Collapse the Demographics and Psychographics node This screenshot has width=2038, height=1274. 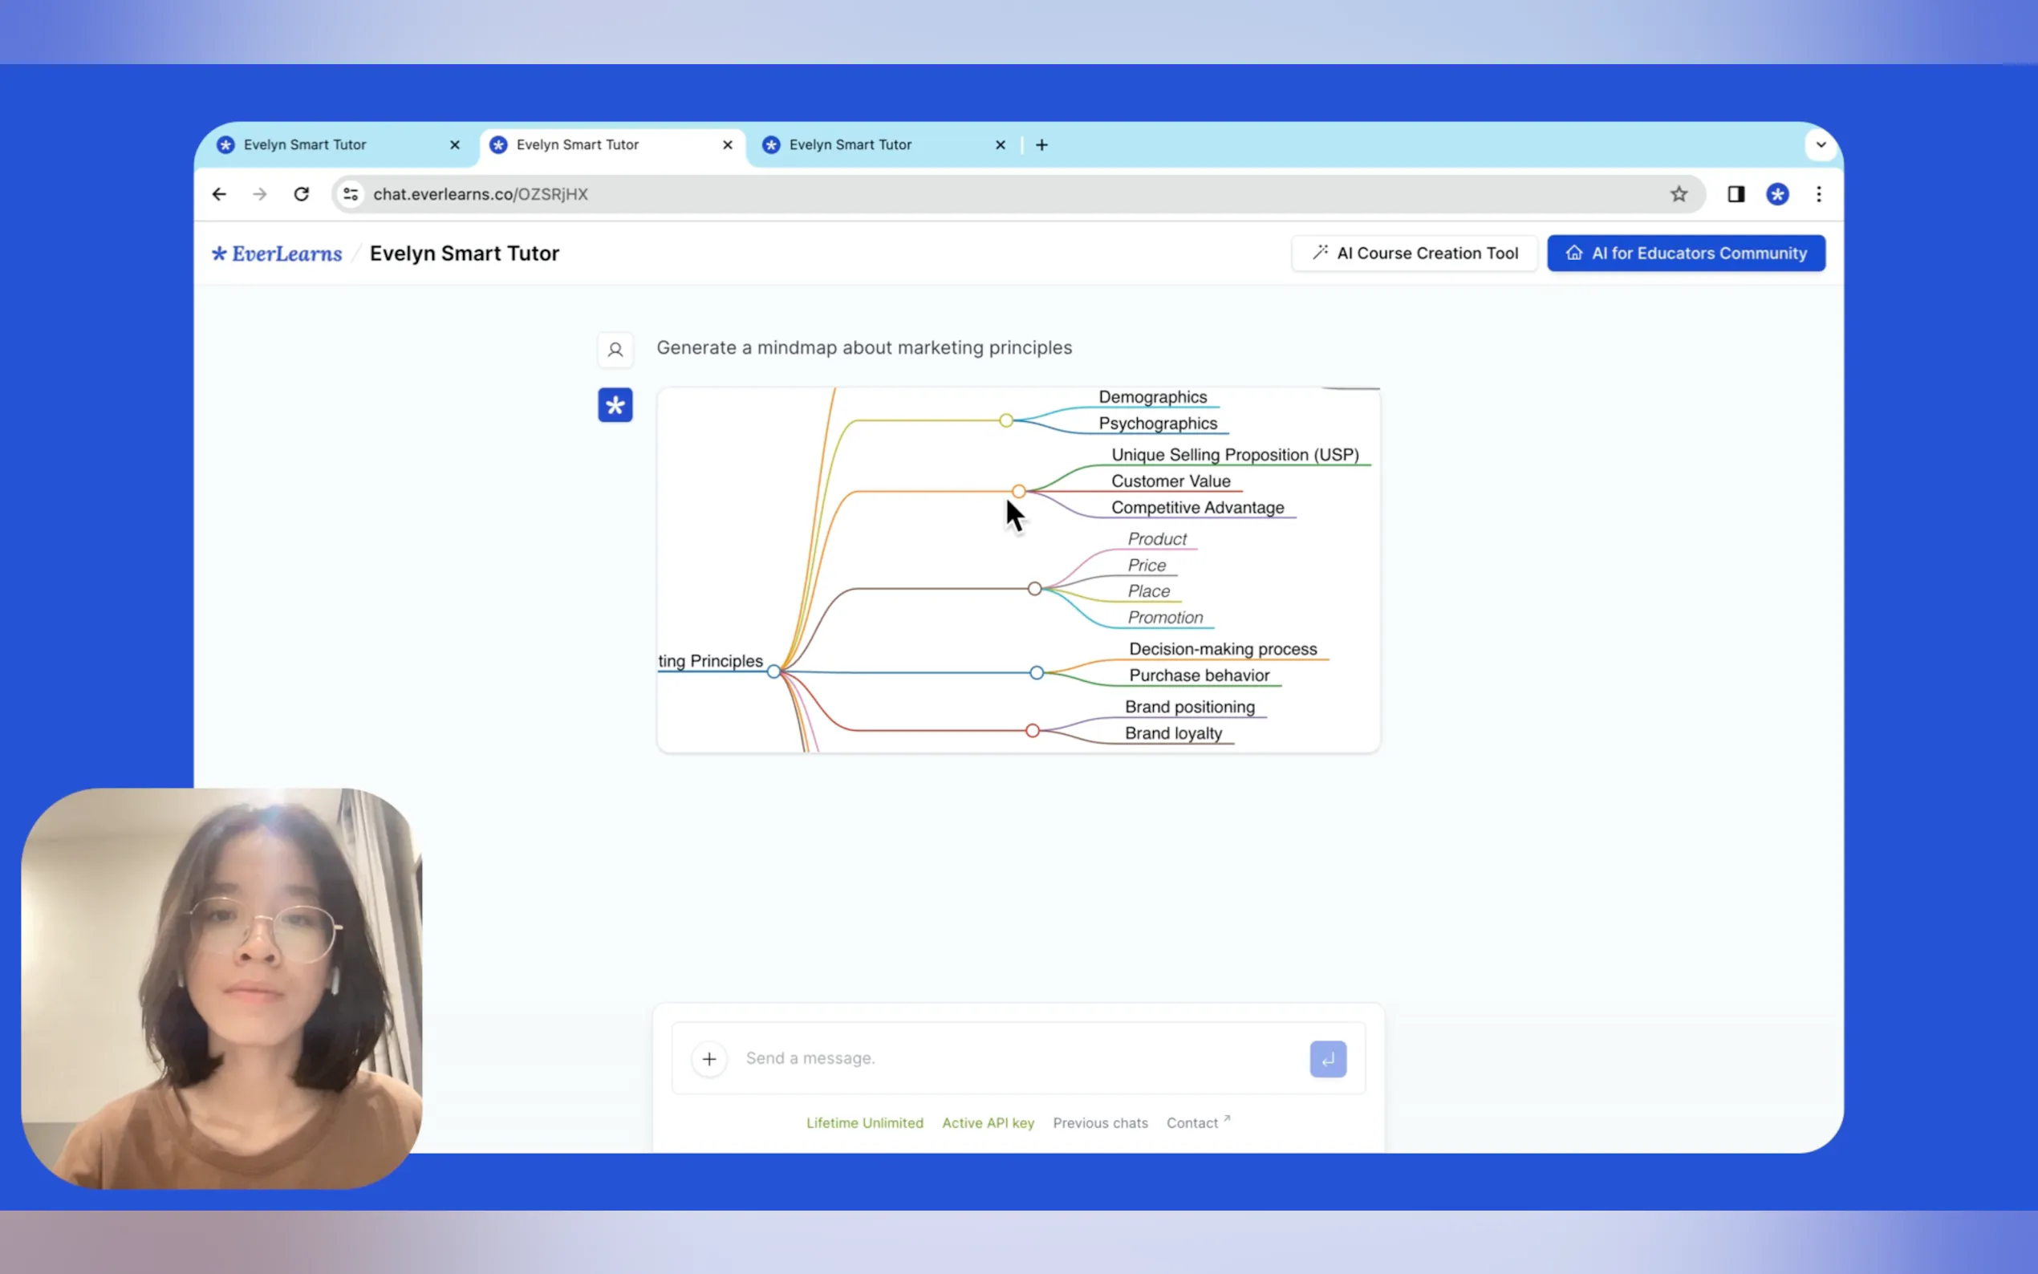[x=1005, y=420]
